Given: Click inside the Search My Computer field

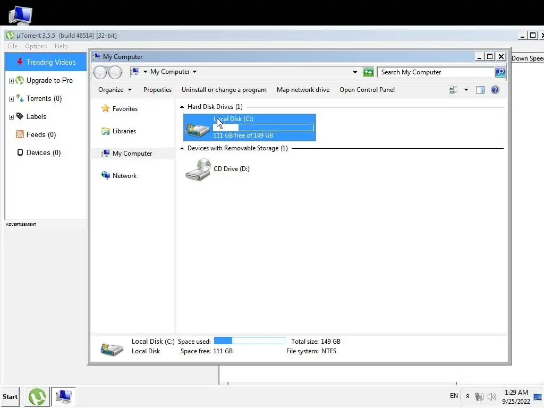Looking at the screenshot, I should click(436, 72).
